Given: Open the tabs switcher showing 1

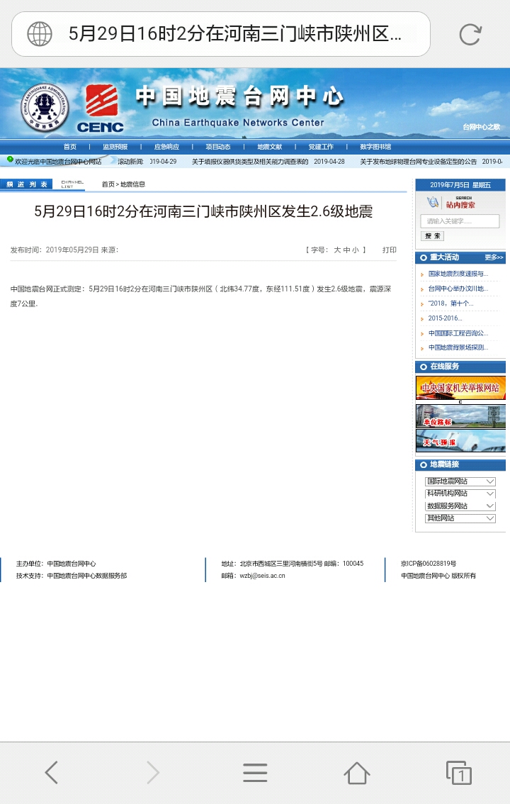Looking at the screenshot, I should click(x=459, y=773).
